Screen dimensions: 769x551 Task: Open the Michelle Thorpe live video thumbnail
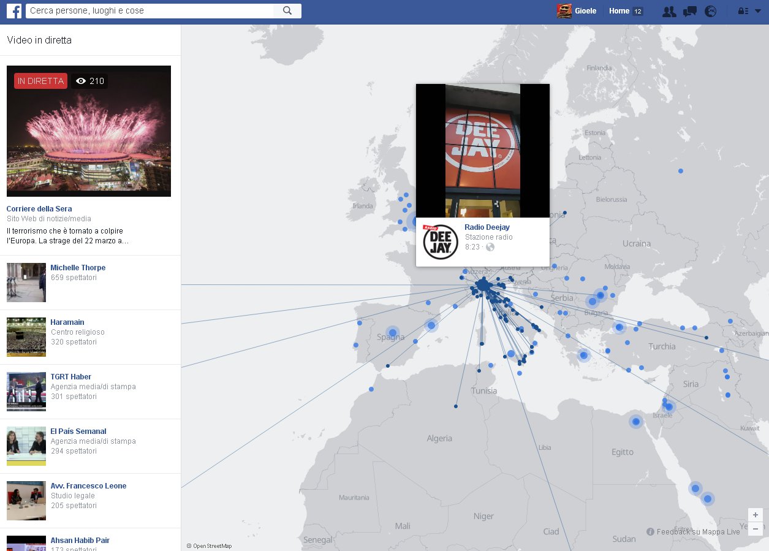click(x=26, y=283)
